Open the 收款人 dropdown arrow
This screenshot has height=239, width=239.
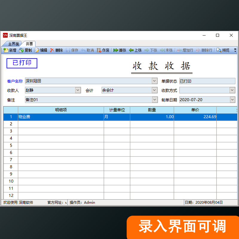point(78,90)
